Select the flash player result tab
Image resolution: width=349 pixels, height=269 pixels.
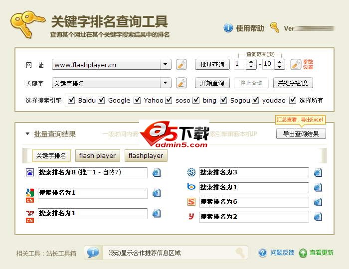coord(98,155)
